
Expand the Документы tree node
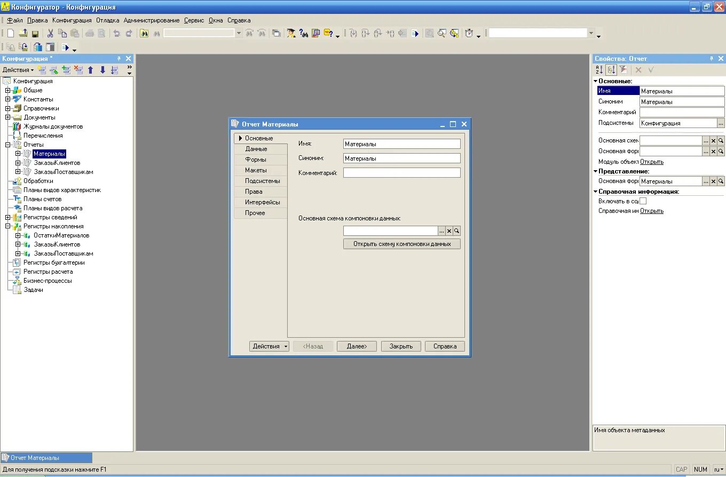[8, 117]
